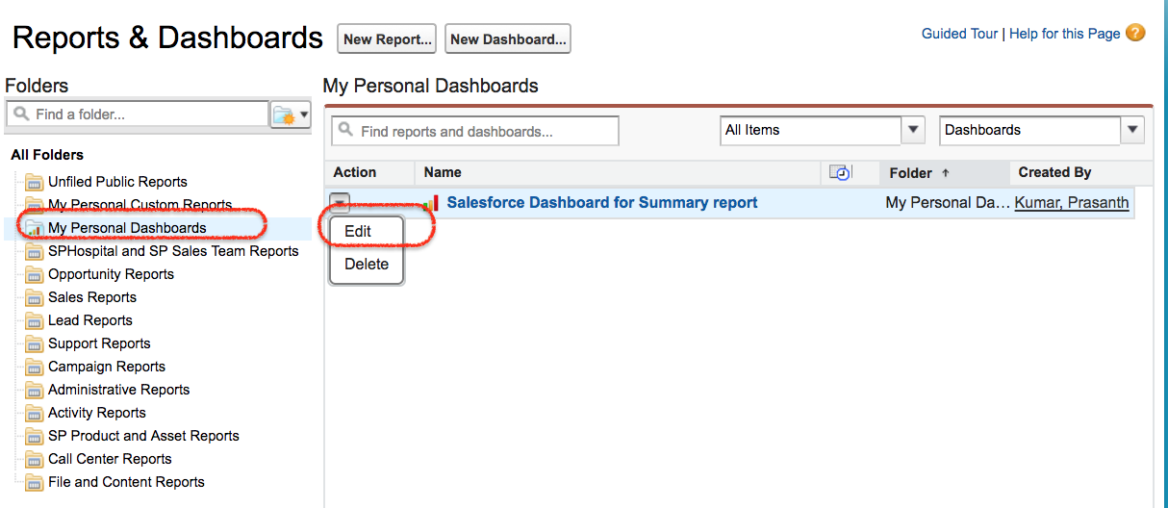Click the scheduled clock column icon
This screenshot has height=508, width=1168.
click(x=840, y=172)
